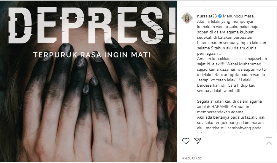Click the 'Segala amalan kau' caption paragraph
The image size is (277, 163).
229,107
